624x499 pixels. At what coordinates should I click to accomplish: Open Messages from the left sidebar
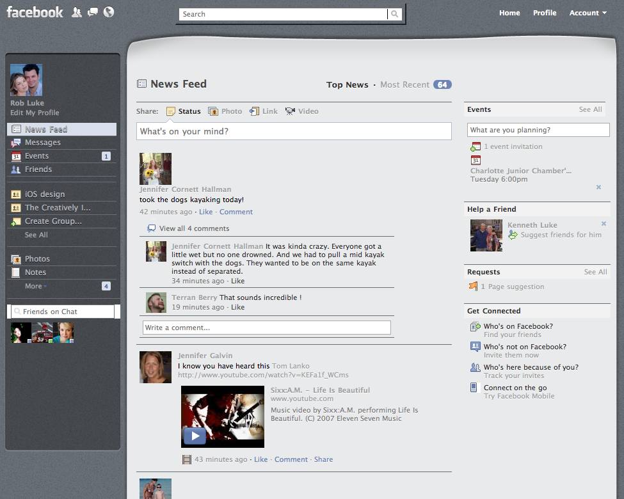point(43,142)
